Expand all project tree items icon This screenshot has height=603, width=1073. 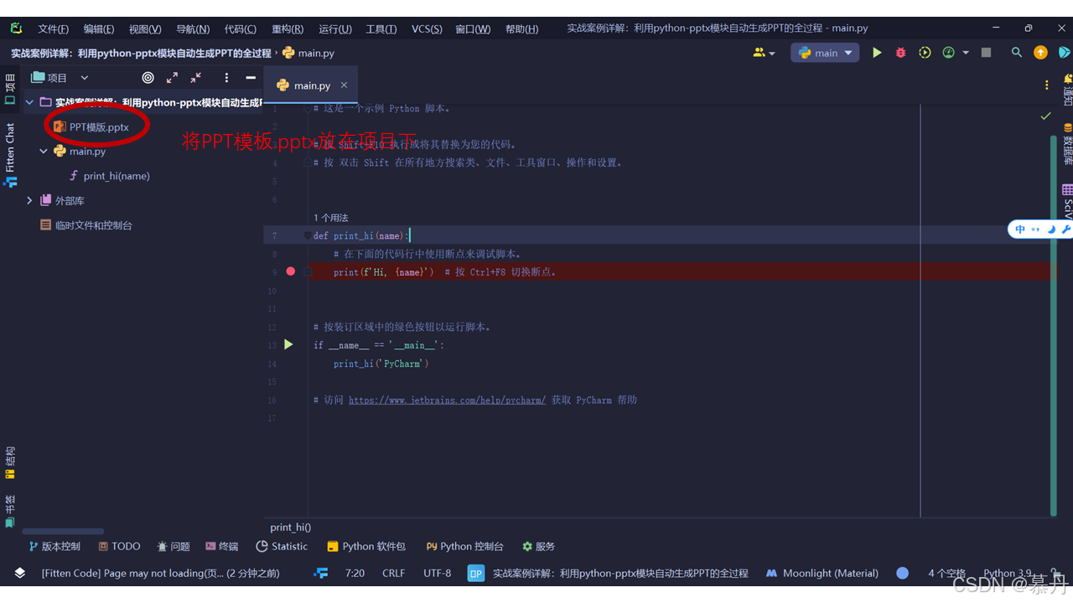tap(172, 77)
